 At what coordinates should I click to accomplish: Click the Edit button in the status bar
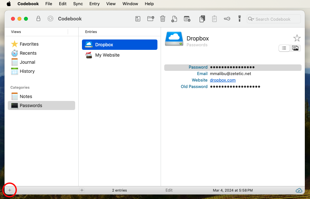pos(169,190)
